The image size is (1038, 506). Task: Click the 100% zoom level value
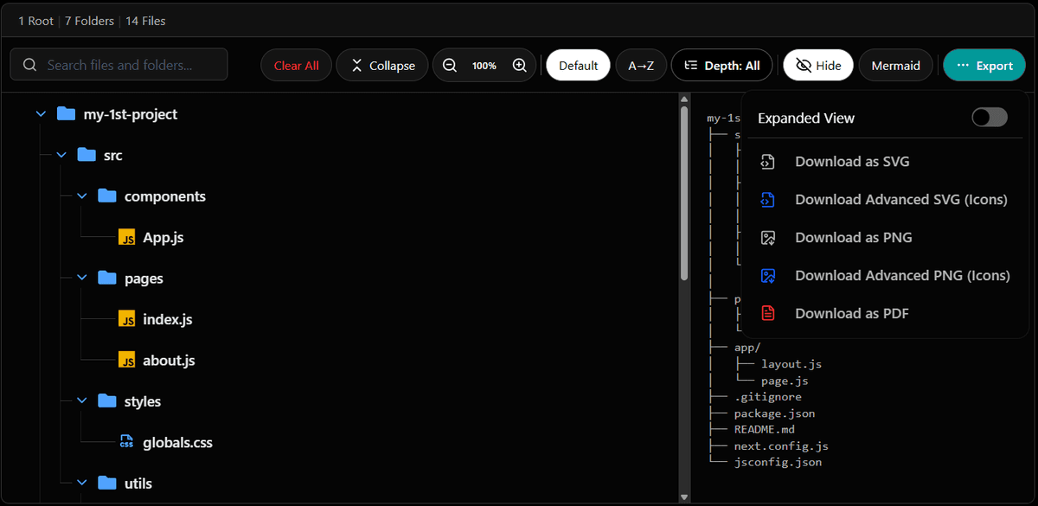[x=484, y=66]
